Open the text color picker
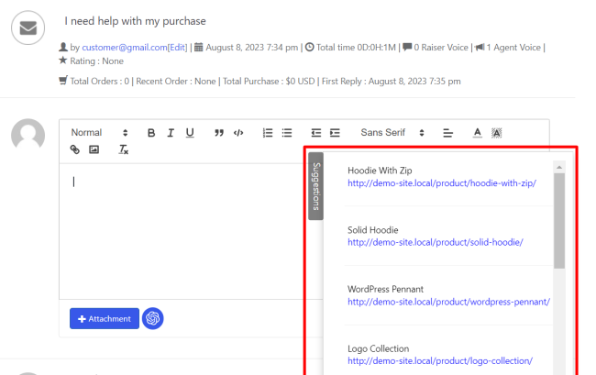Viewport: 596px width, 375px height. (478, 133)
